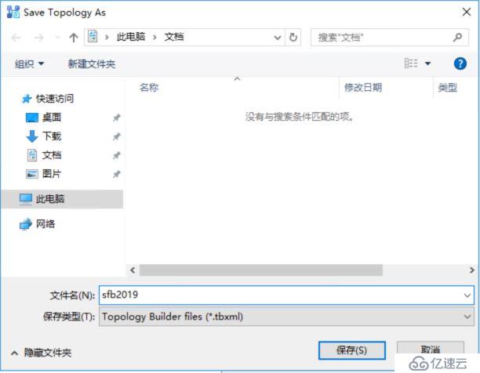Select 此电脑 in the navigation pane
The height and width of the screenshot is (373, 480).
click(63, 199)
